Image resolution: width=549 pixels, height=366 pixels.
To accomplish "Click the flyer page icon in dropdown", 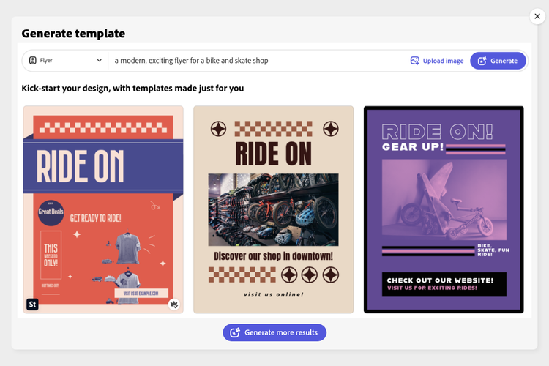I will coord(32,61).
